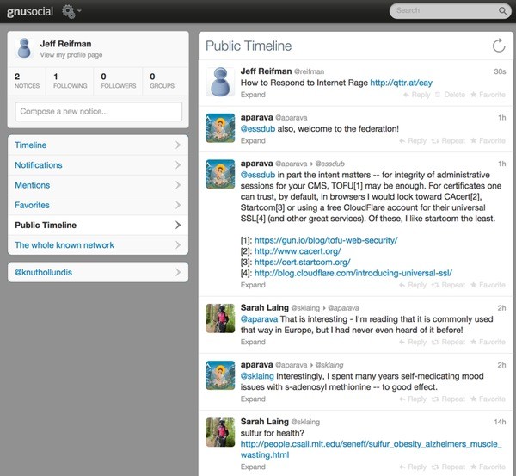This screenshot has width=516, height=476.
Task: Open the settings gear menu
Action: point(69,11)
